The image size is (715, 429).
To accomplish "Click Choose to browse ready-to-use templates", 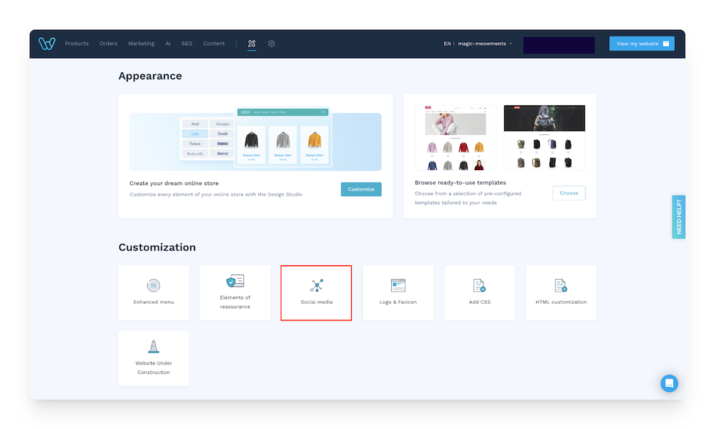I will tap(568, 192).
